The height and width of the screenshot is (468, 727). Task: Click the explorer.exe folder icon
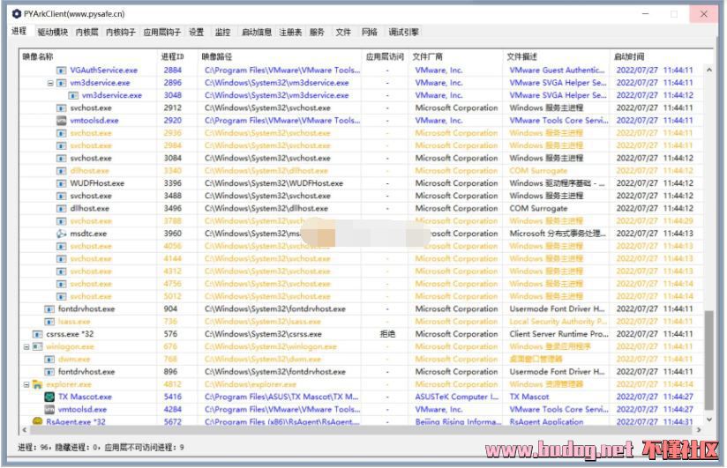click(37, 385)
